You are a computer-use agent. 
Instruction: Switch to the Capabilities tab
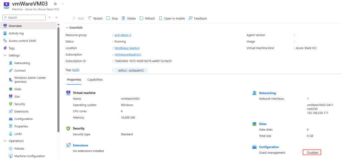click(95, 79)
